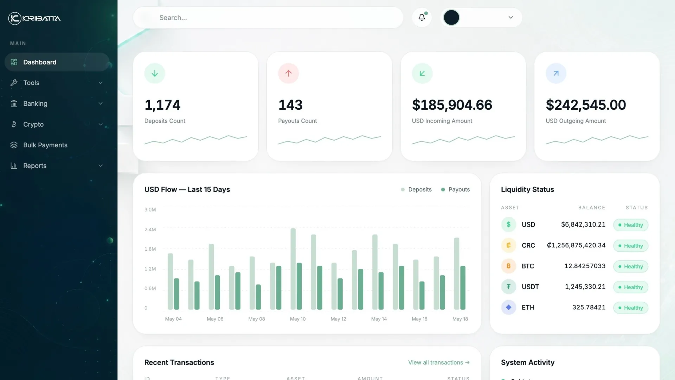Click the $185,904.66 incoming amount
Screen dimensions: 675x380
point(452,105)
